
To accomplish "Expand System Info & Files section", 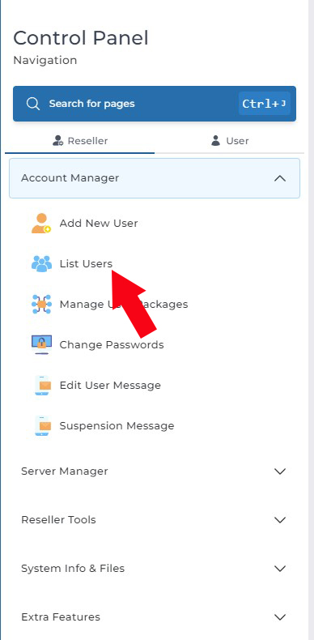I will tap(155, 568).
